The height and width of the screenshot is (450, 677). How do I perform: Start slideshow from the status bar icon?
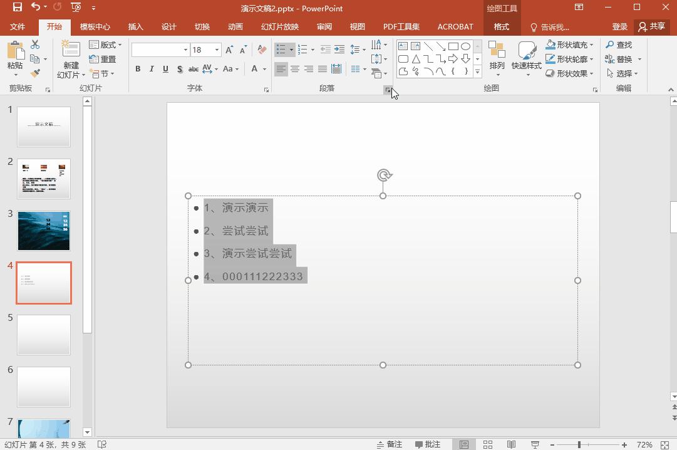pos(535,444)
